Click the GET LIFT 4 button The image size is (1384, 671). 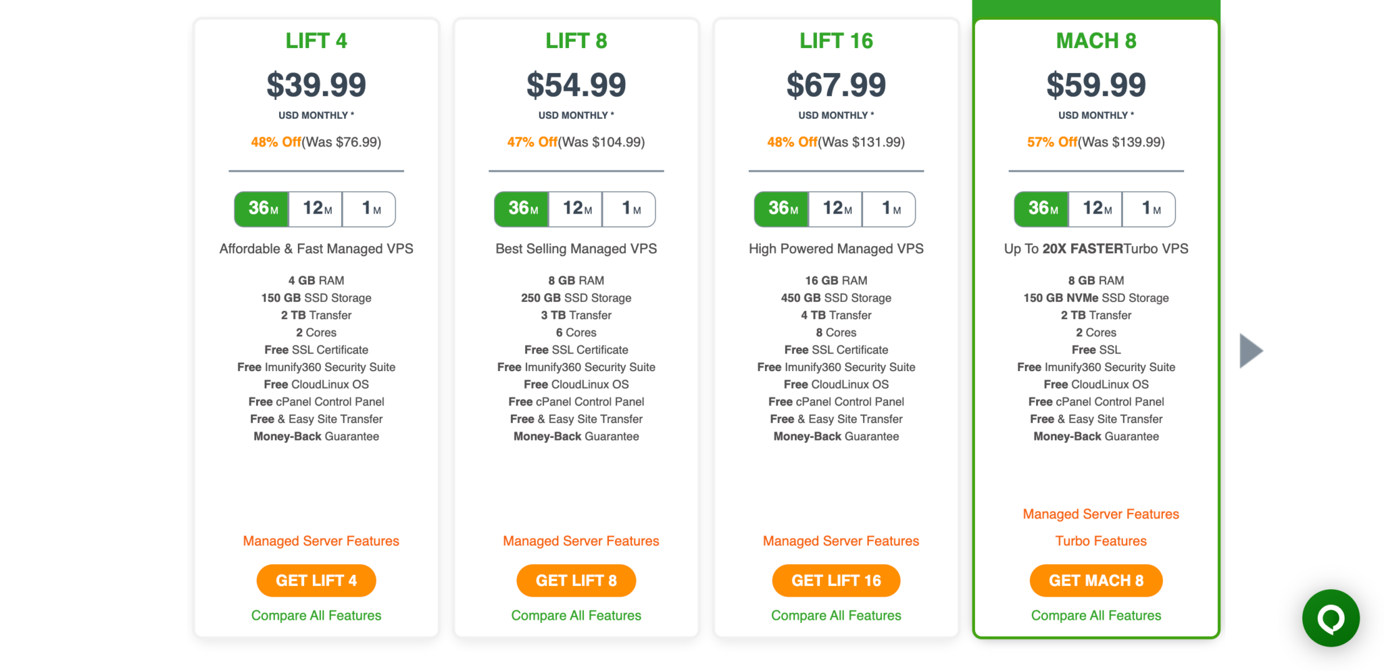(316, 580)
